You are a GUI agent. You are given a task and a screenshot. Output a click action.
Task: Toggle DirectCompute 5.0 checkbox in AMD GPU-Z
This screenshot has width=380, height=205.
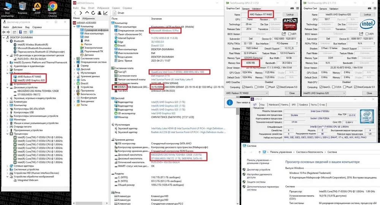(278, 87)
